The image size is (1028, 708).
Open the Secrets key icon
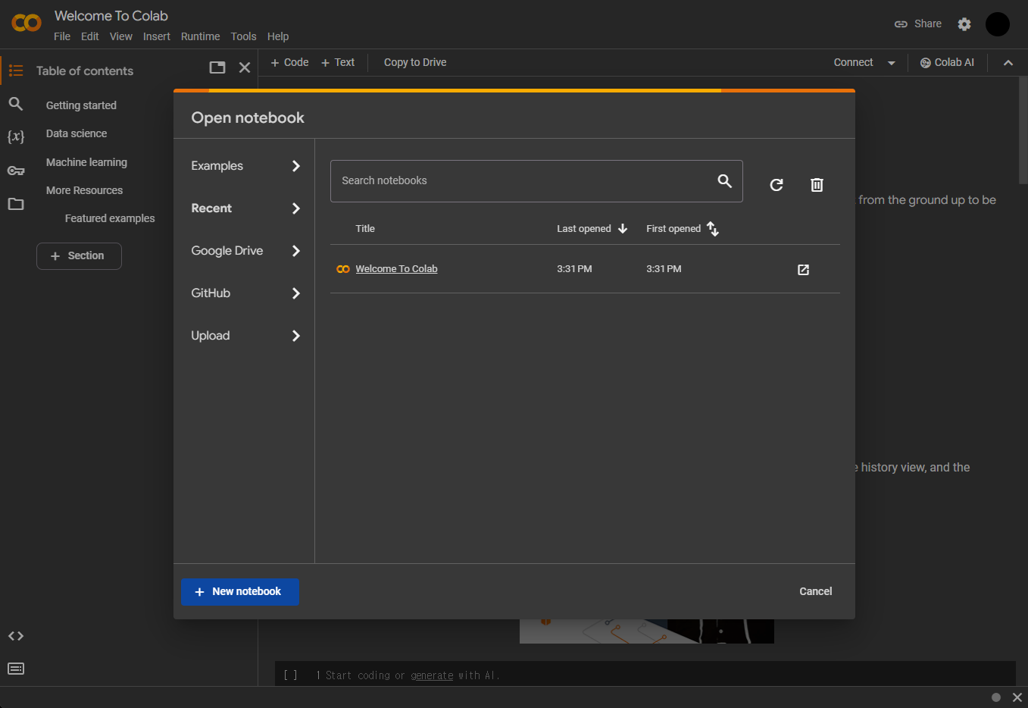click(x=16, y=171)
